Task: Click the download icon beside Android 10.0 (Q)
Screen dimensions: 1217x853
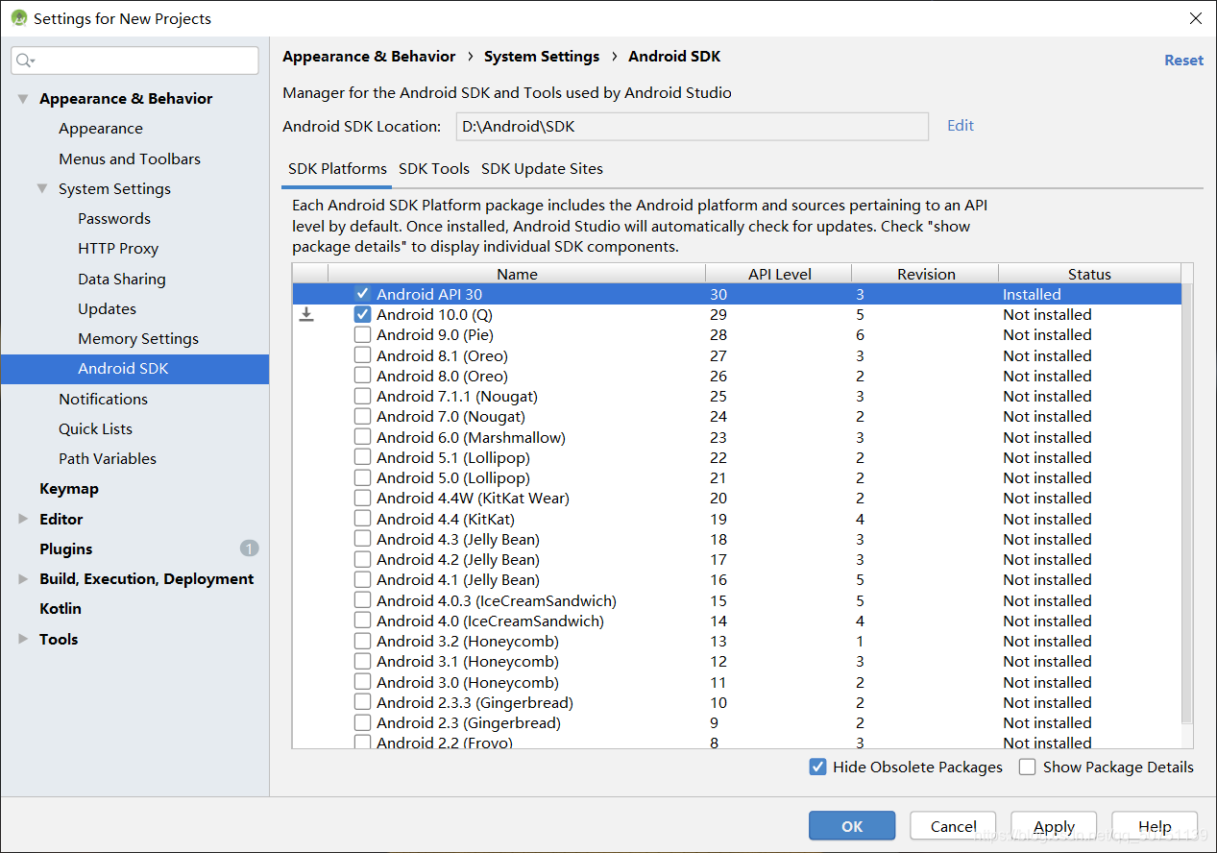Action: click(x=306, y=314)
